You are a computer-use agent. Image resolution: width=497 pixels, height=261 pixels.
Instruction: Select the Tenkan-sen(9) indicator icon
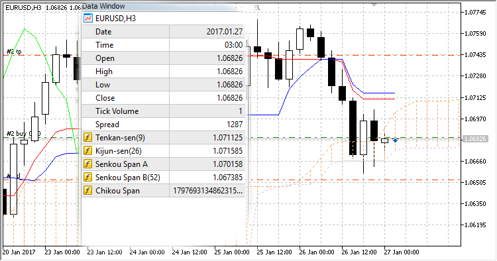tap(87, 138)
